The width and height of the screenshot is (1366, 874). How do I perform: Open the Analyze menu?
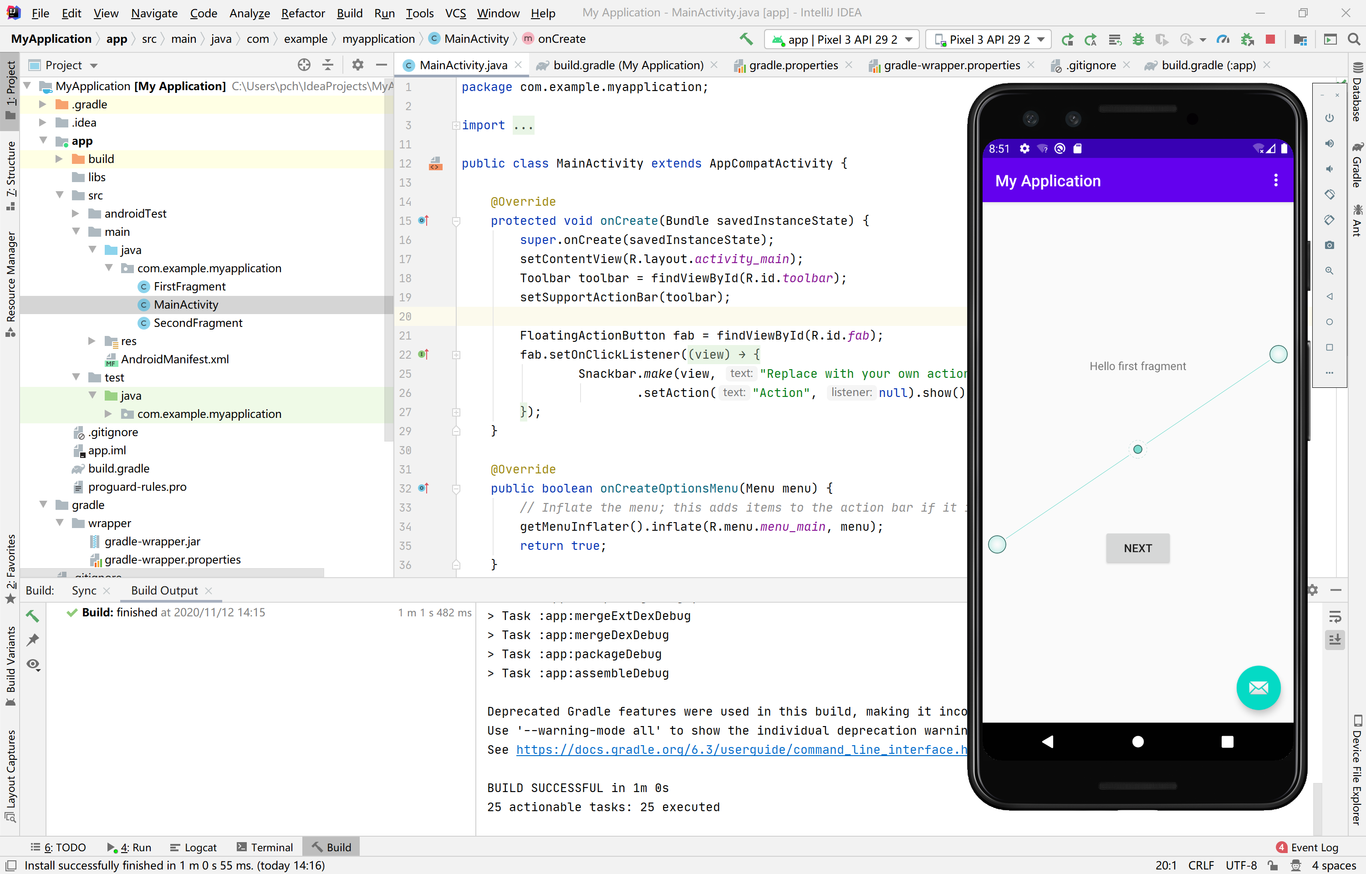[249, 12]
